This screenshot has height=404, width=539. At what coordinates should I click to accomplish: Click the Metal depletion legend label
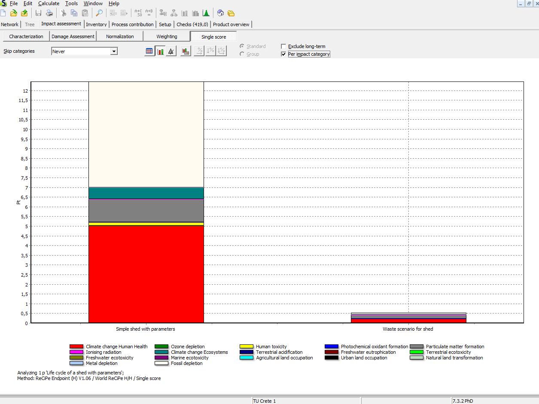pyautogui.click(x=101, y=363)
